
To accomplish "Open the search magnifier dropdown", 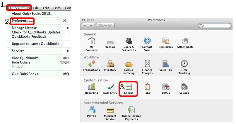I will 202,26.
